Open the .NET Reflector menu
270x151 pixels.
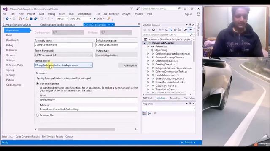pos(111,14)
